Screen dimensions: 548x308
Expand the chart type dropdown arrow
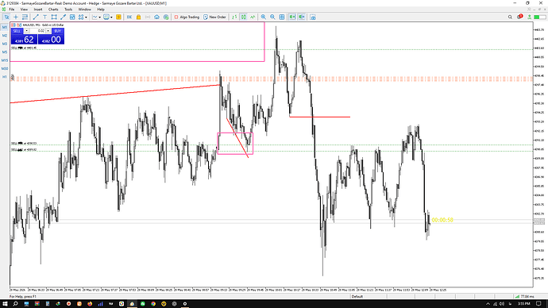pos(99,17)
